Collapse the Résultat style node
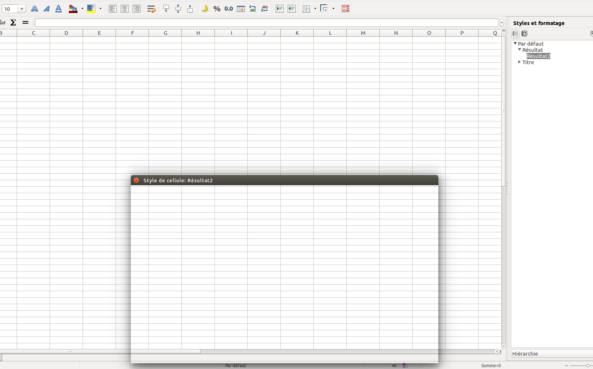Viewport: 593px width, 369px height. point(519,50)
